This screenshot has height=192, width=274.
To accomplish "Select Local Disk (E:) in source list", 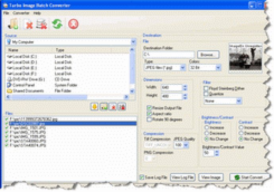I will (x=22, y=68).
